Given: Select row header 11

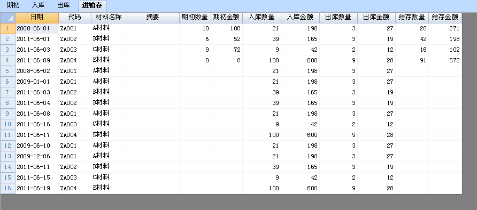Looking at the screenshot, I should 8,135.
